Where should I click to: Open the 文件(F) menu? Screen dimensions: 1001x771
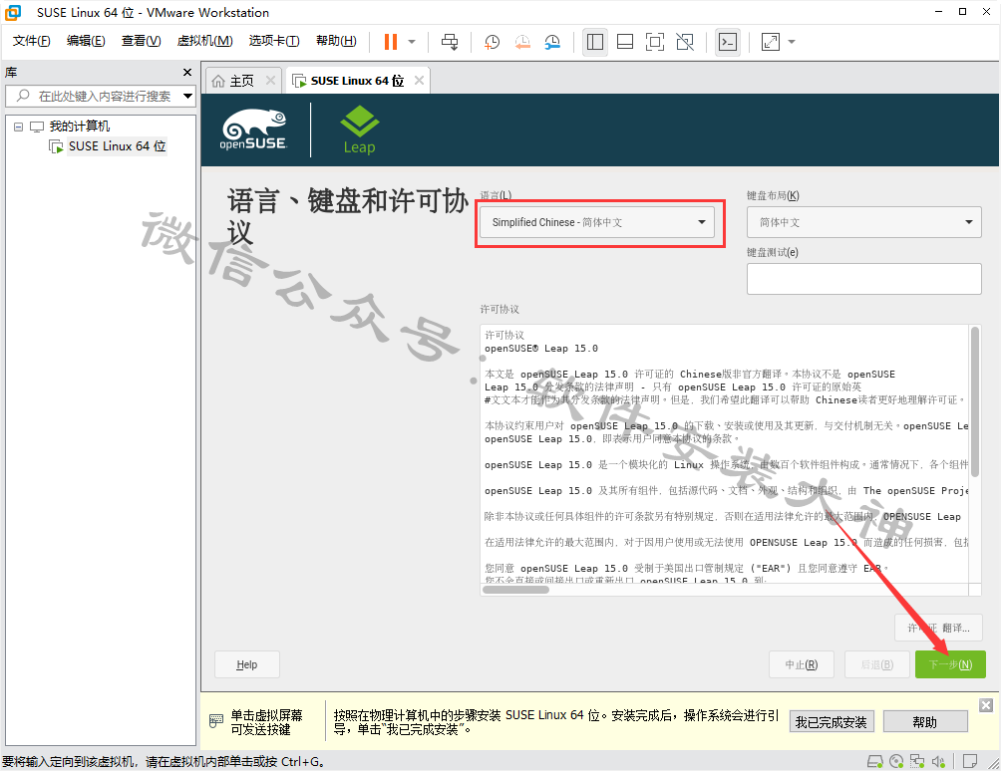31,41
